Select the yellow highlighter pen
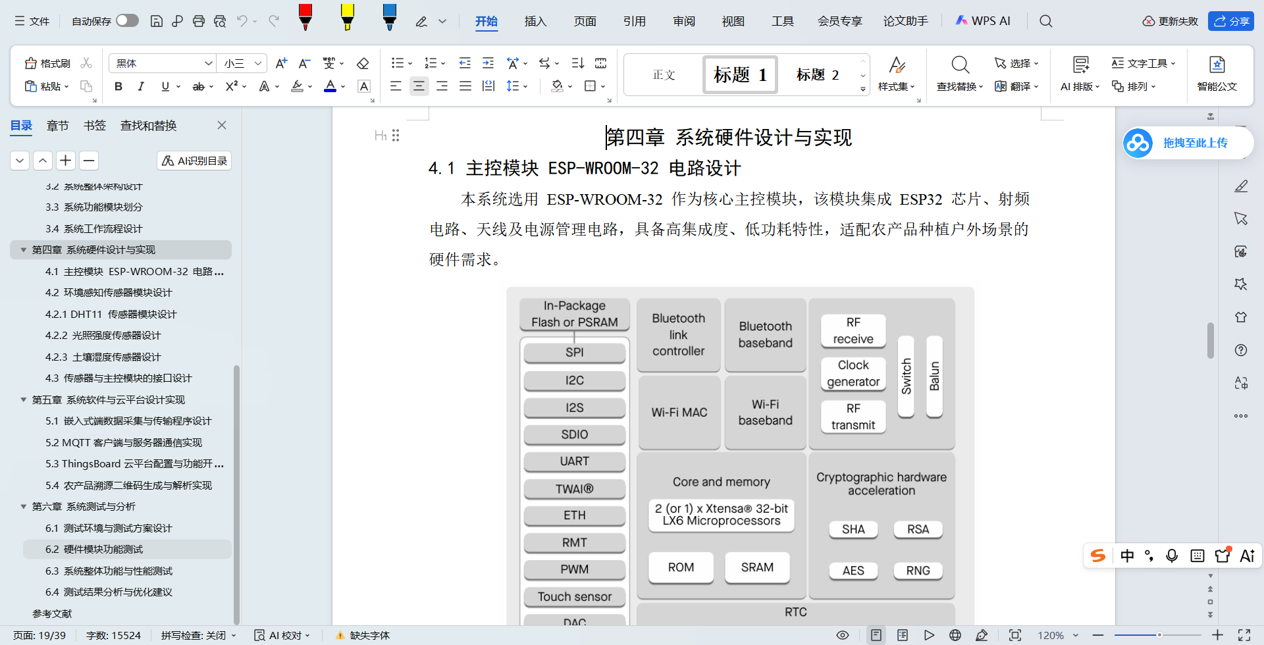Image resolution: width=1264 pixels, height=645 pixels. [348, 17]
